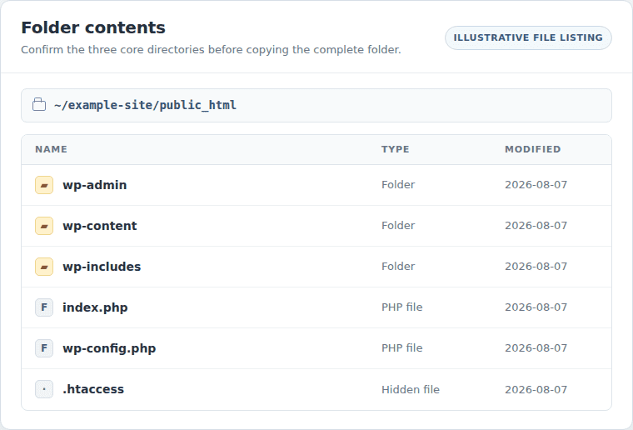Select the wp-config.php file name
The width and height of the screenshot is (633, 430).
click(109, 348)
